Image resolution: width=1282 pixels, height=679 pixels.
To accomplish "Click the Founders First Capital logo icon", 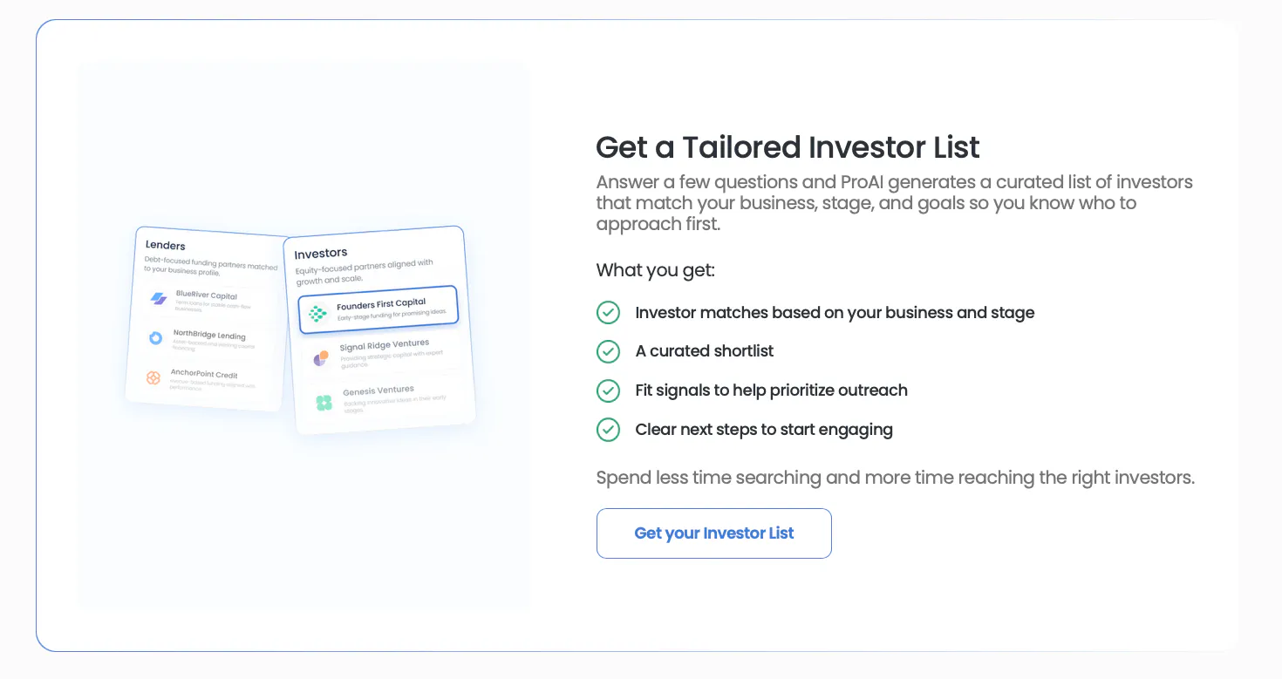I will click(318, 313).
